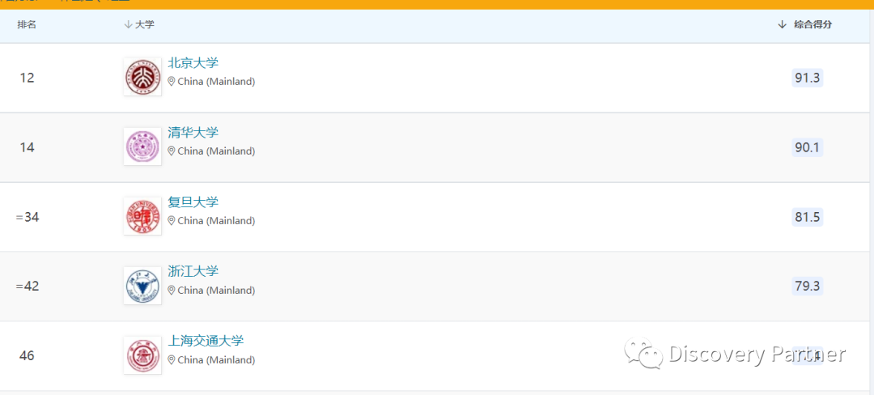The height and width of the screenshot is (395, 874).
Task: Click location pin icon under 北京大学
Action: [172, 82]
